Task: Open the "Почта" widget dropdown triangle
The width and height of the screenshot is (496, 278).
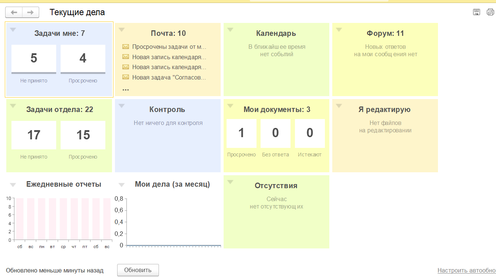Action: click(122, 30)
